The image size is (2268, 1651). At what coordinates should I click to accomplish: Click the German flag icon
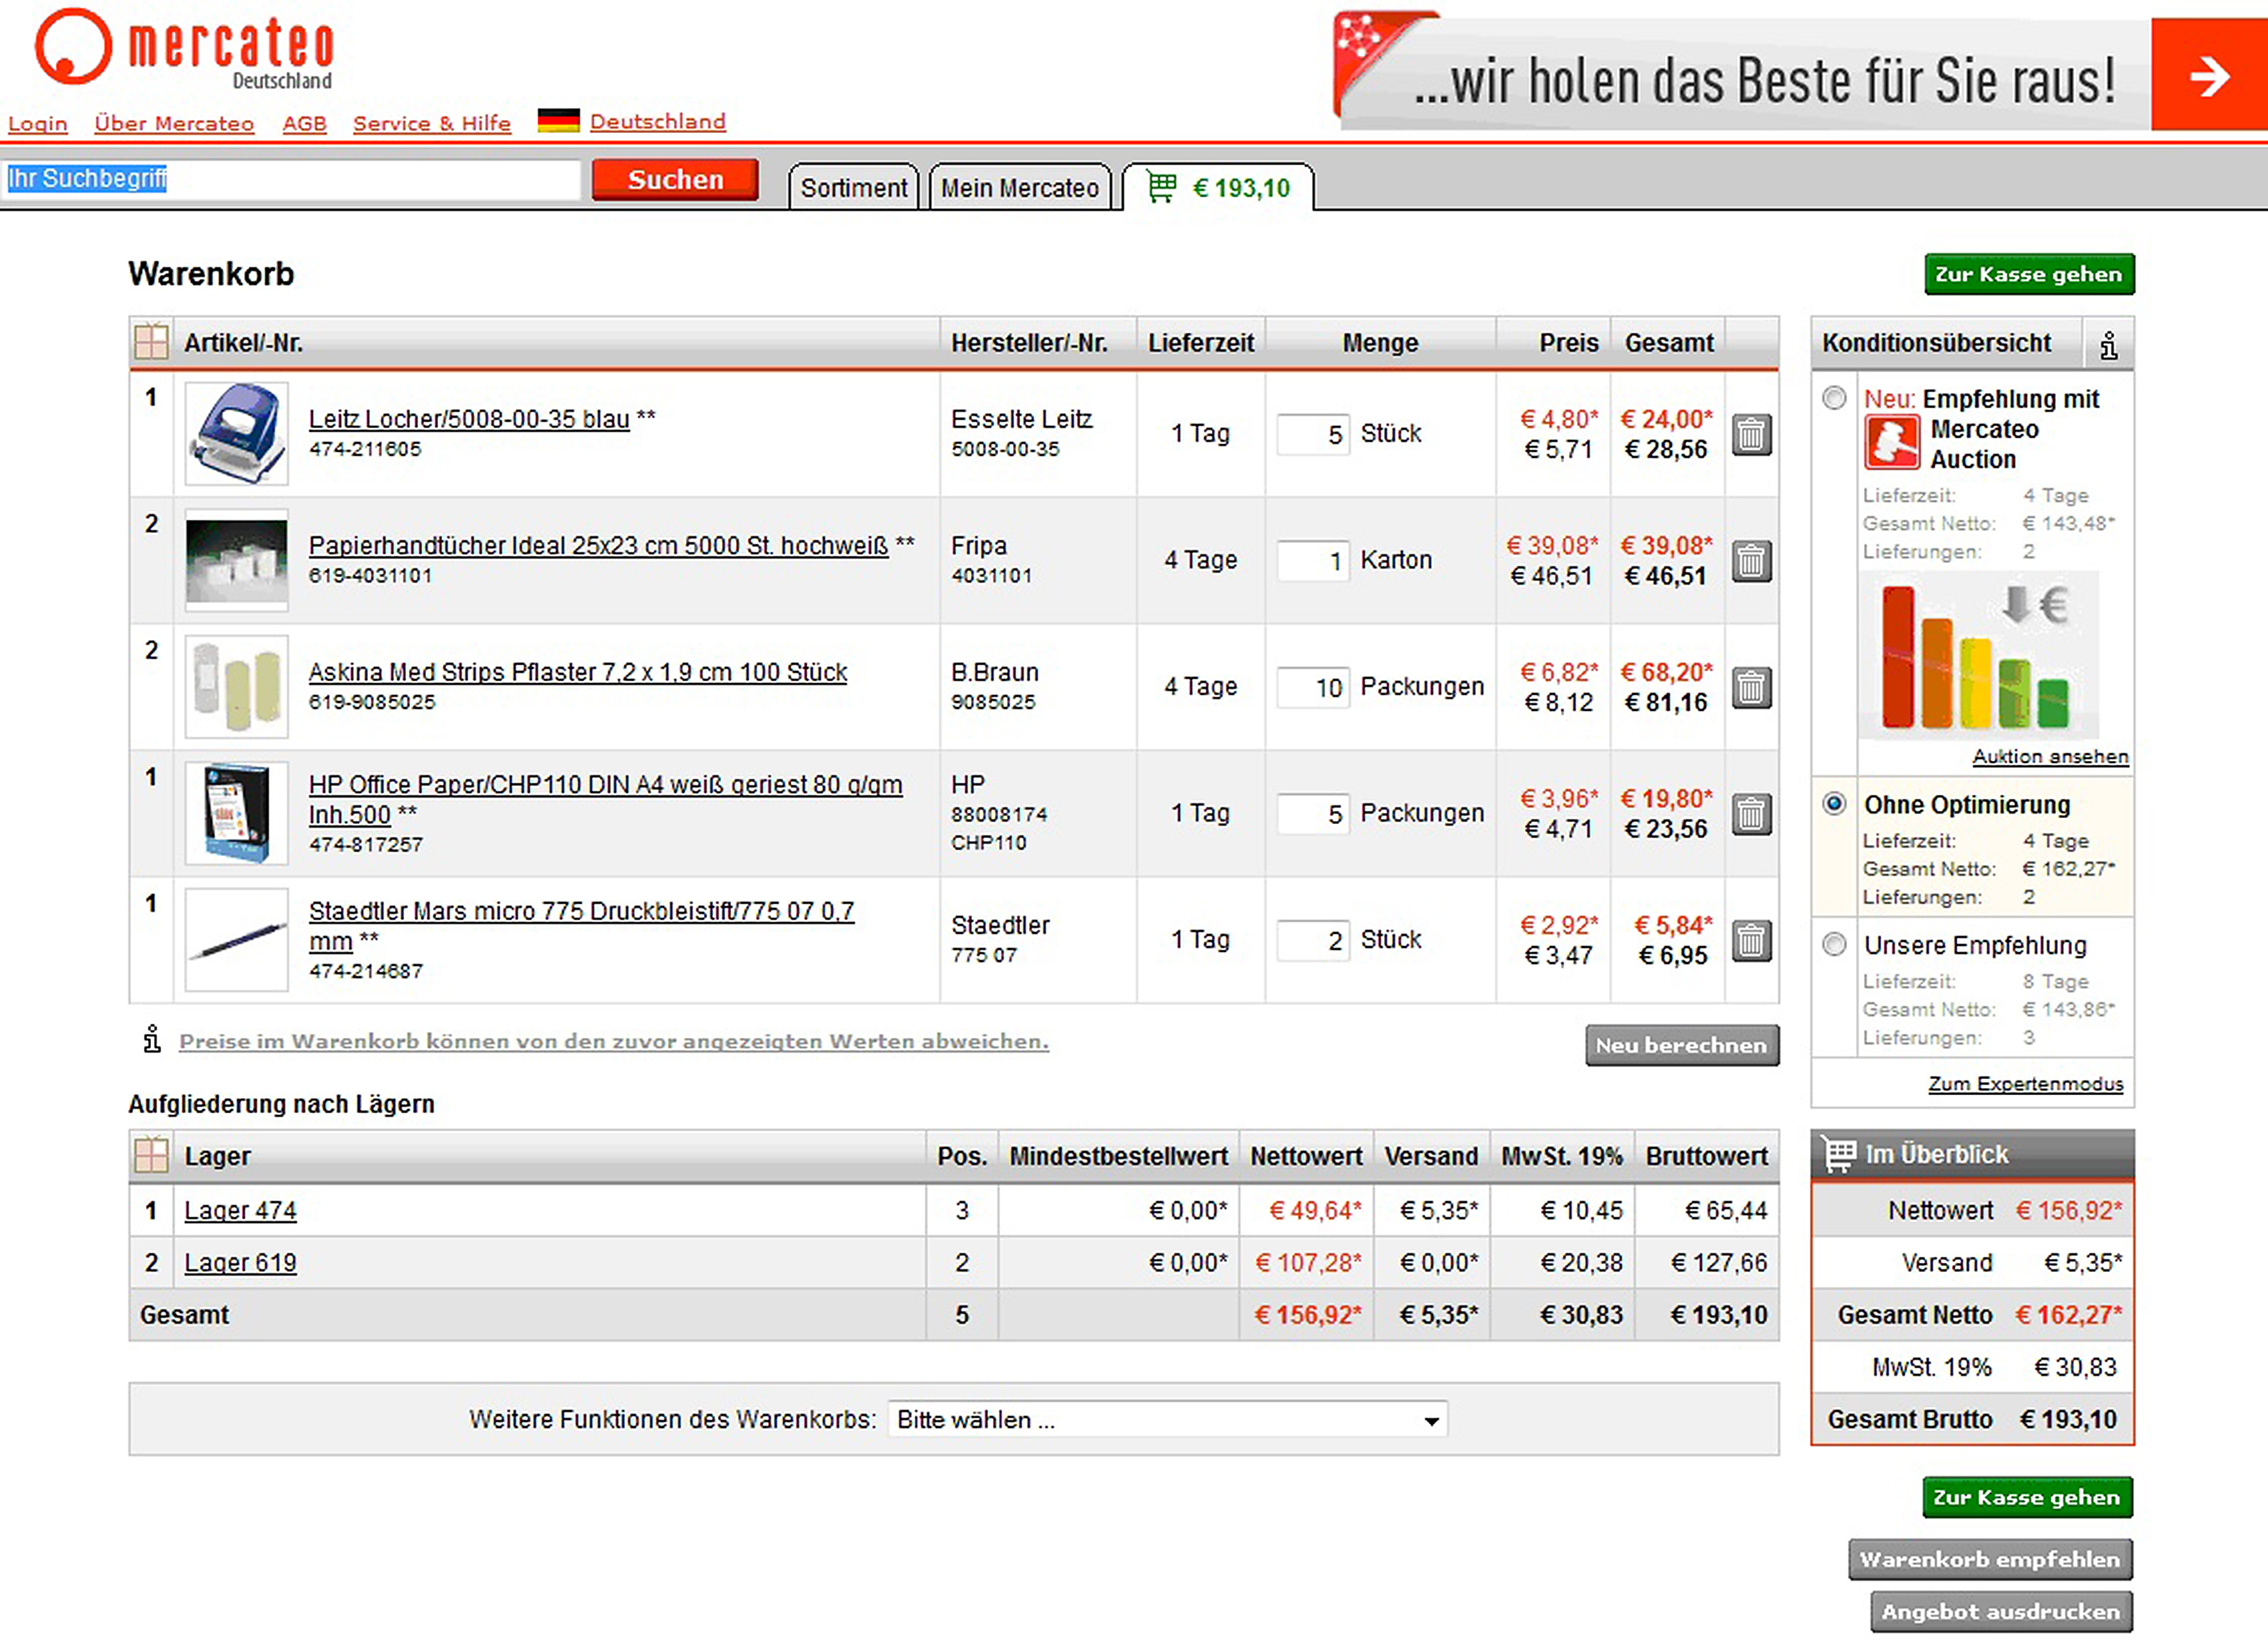coord(558,121)
